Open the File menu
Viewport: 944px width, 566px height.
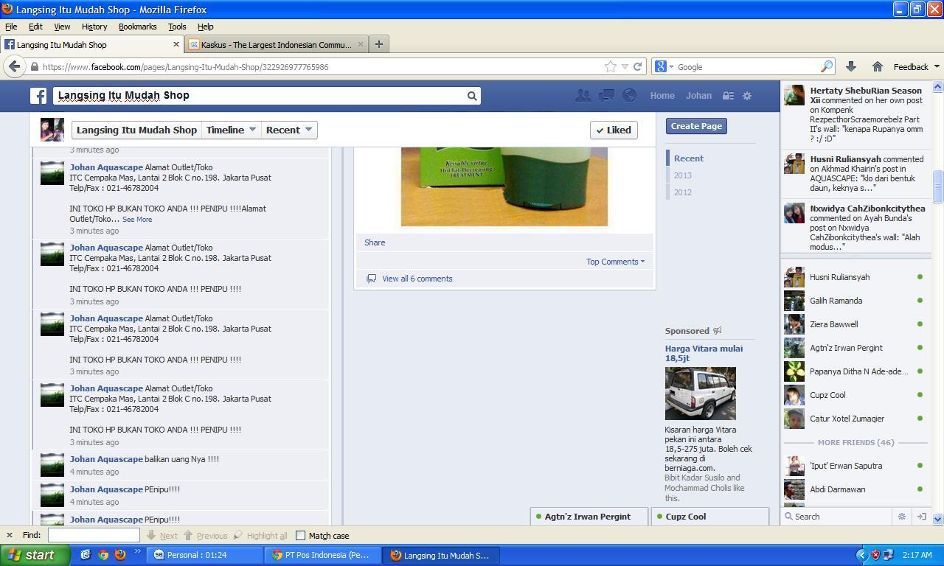pos(11,27)
